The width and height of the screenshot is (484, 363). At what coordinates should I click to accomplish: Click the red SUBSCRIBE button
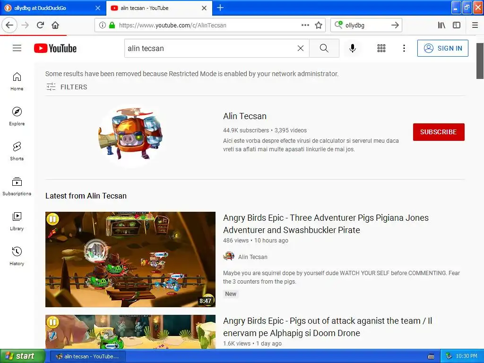(x=439, y=132)
